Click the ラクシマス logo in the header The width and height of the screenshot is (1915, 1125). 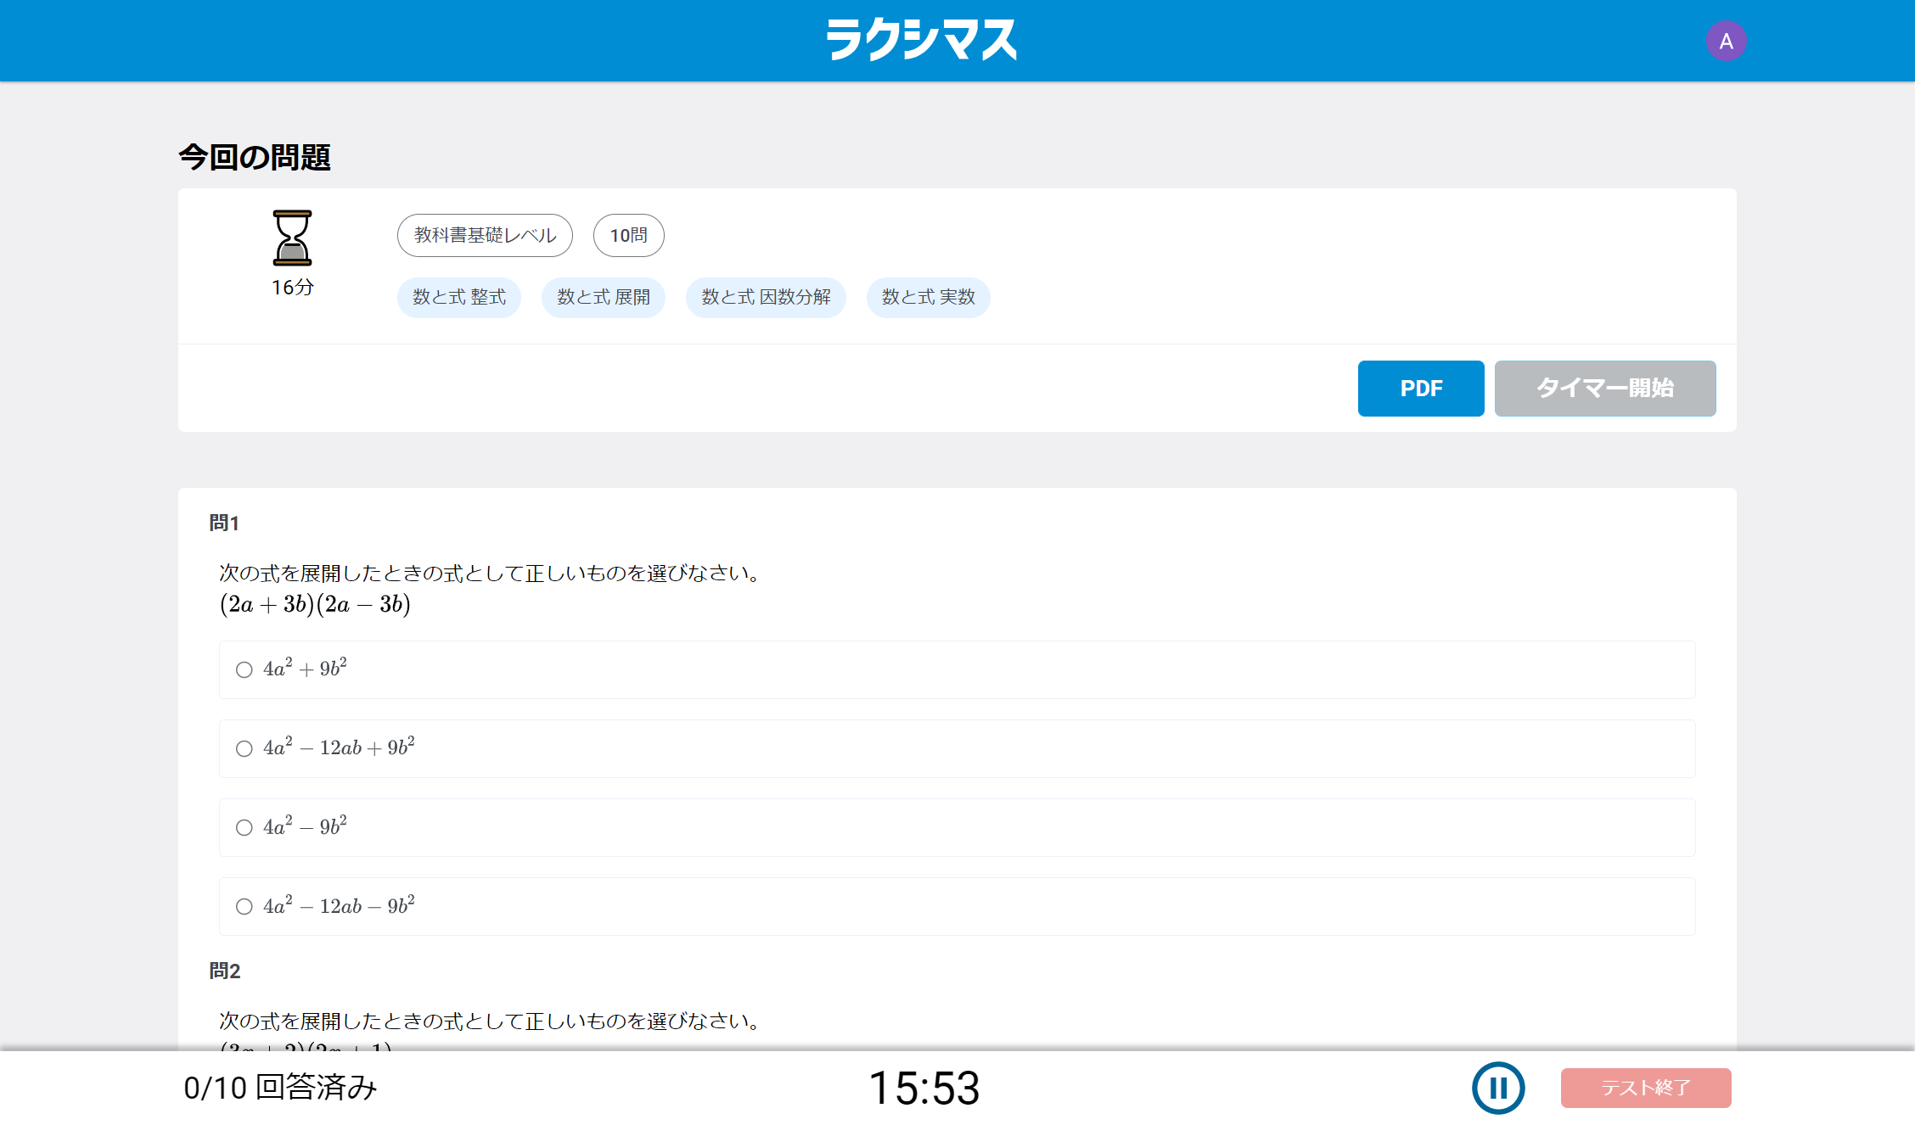(922, 39)
